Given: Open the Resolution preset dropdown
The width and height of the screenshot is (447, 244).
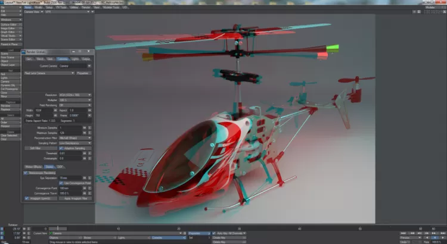Looking at the screenshot, I should [x=75, y=95].
